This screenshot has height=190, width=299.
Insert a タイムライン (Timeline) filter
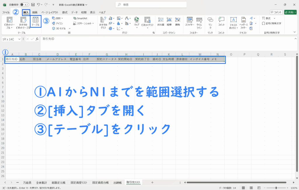[199, 22]
